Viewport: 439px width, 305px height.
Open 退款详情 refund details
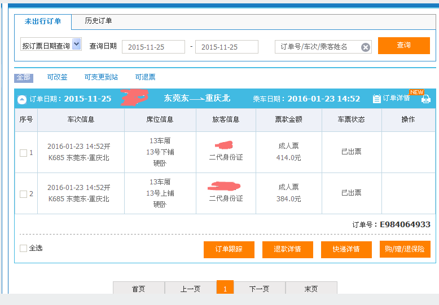click(x=287, y=249)
